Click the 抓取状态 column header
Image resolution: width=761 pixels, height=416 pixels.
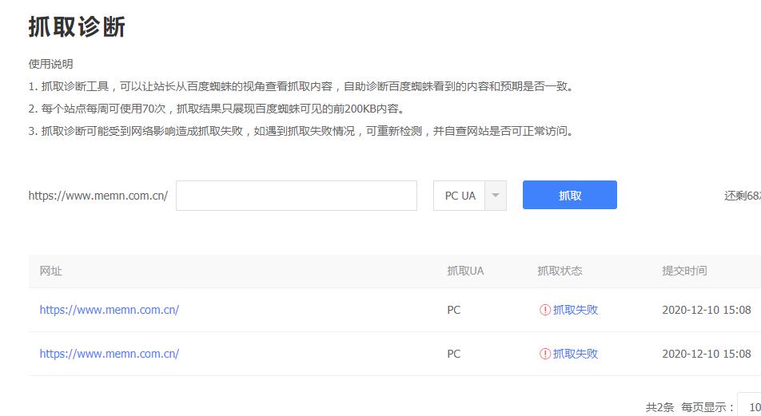[560, 271]
